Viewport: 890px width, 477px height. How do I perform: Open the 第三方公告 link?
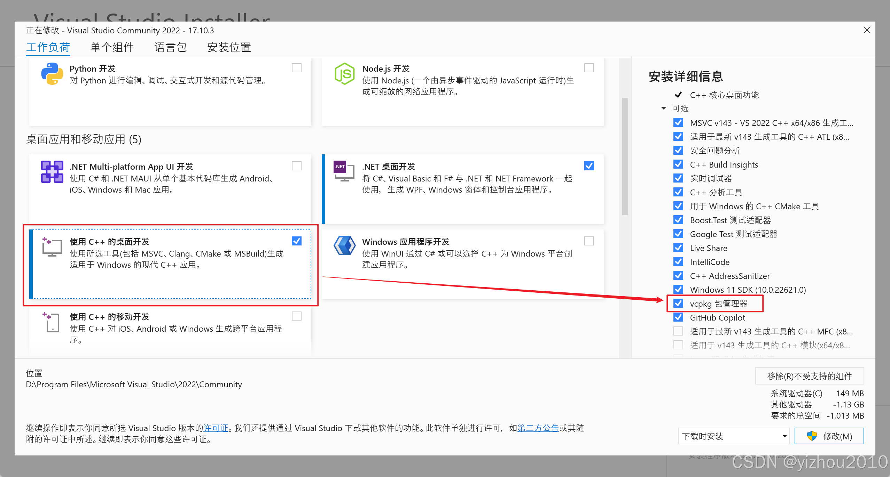[x=538, y=428]
